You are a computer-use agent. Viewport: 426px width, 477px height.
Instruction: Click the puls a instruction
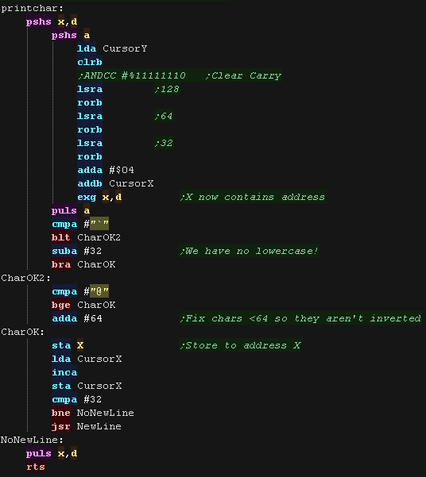point(71,210)
